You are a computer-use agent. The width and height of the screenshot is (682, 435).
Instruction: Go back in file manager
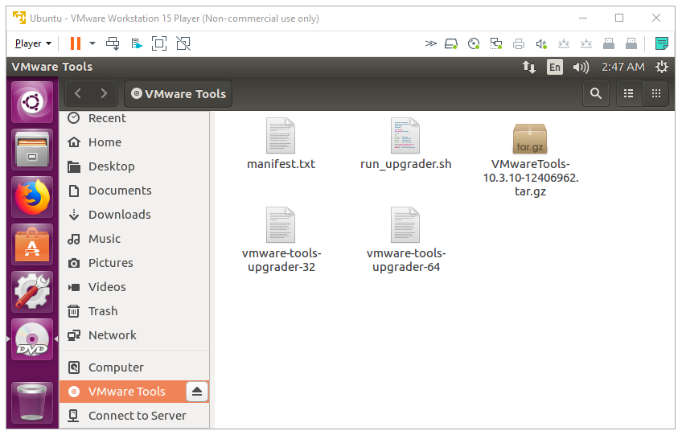pyautogui.click(x=78, y=93)
